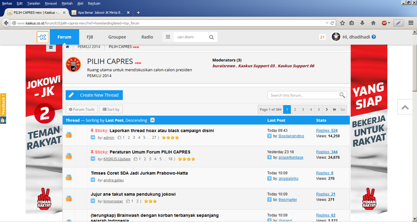Open the URL bar history dropdown
Viewport: 417px width, 222px height.
click(327, 23)
